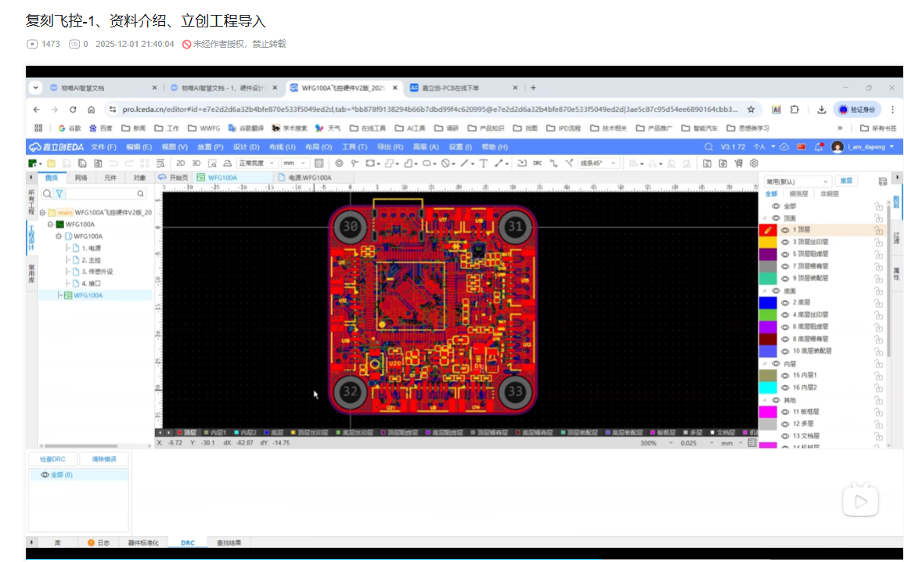The height and width of the screenshot is (562, 904).
Task: Switch to the 电源.WFG100A document tab
Action: (x=309, y=178)
